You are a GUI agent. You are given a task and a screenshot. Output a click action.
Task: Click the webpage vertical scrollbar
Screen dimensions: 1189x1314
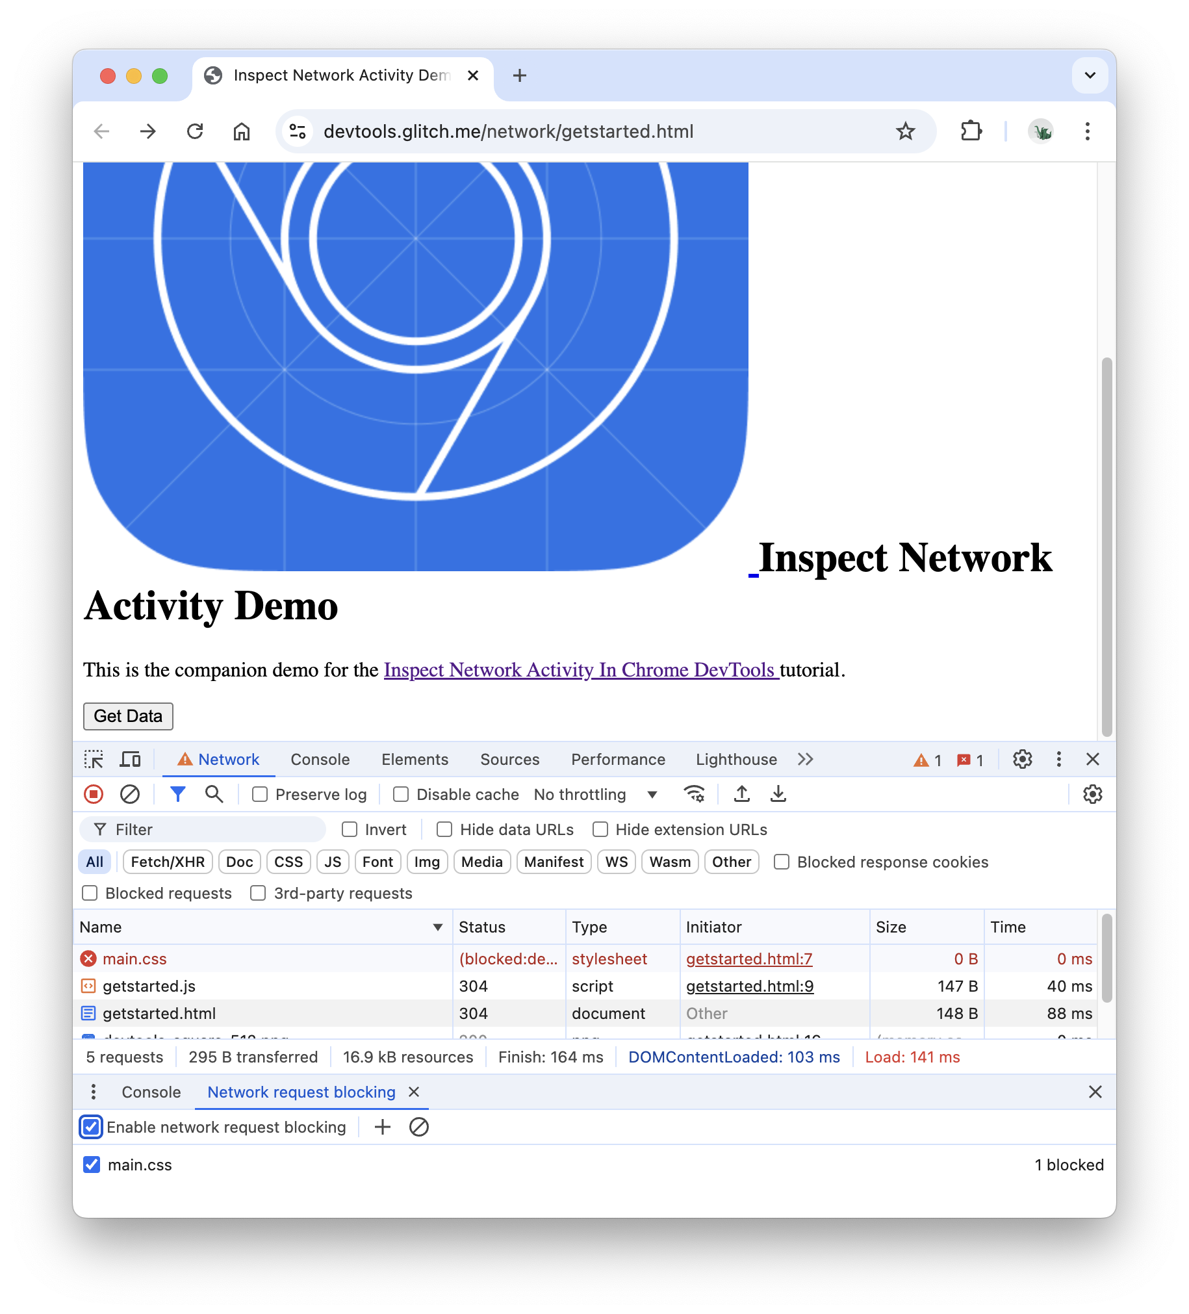coord(1106,546)
